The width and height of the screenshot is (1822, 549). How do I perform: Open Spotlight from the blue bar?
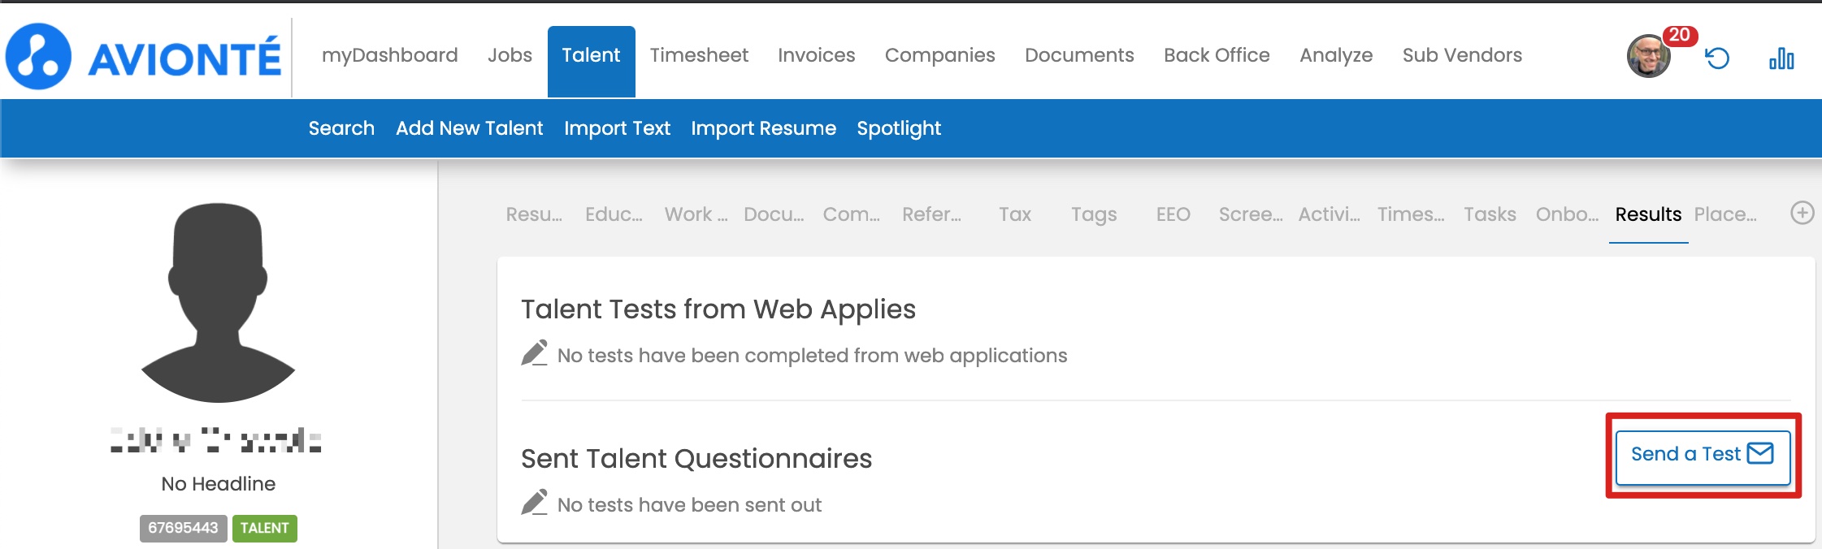click(x=898, y=128)
